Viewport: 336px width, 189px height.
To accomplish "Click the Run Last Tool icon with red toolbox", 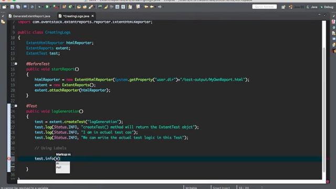I will point(55,7).
